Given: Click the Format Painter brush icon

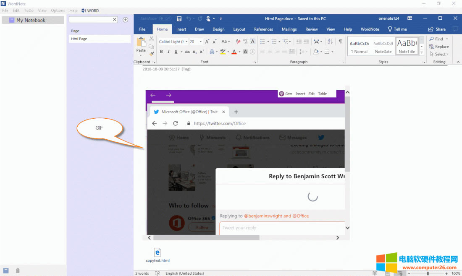Looking at the screenshot, I should point(151,53).
